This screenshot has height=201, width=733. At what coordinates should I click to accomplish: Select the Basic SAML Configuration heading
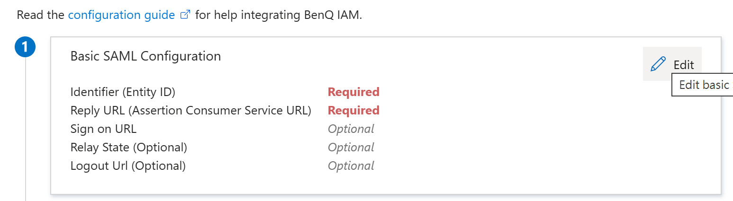tap(145, 56)
